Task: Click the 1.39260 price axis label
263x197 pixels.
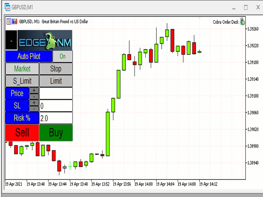Action: click(x=253, y=29)
